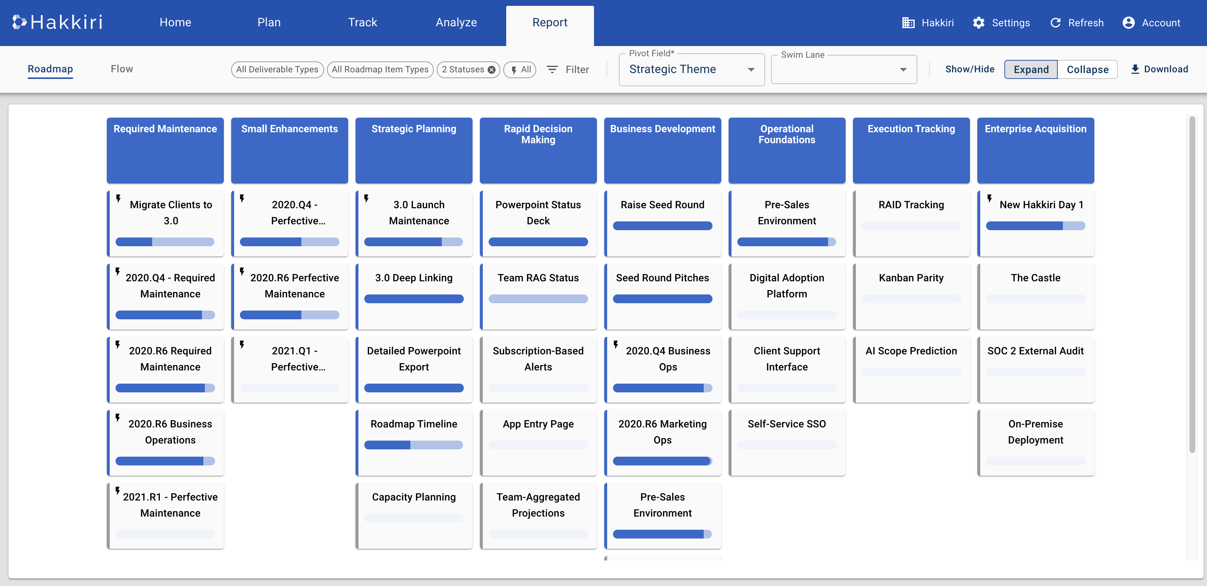Screen dimensions: 1207x586
Task: Click the Hakkiri organization building icon
Action: pyautogui.click(x=908, y=22)
